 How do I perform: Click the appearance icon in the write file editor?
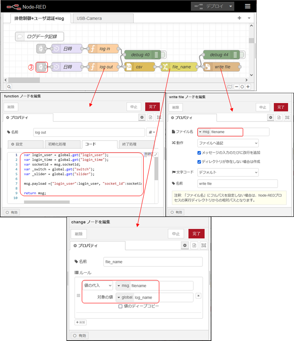pyautogui.click(x=287, y=117)
